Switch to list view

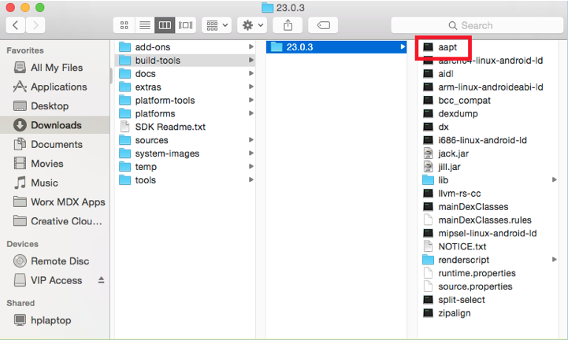click(144, 25)
